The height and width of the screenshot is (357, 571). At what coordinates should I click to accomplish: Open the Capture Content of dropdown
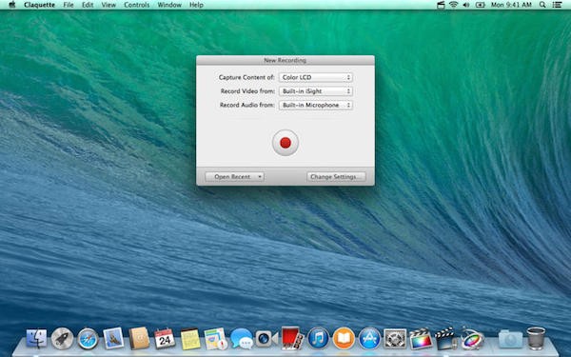(x=316, y=77)
